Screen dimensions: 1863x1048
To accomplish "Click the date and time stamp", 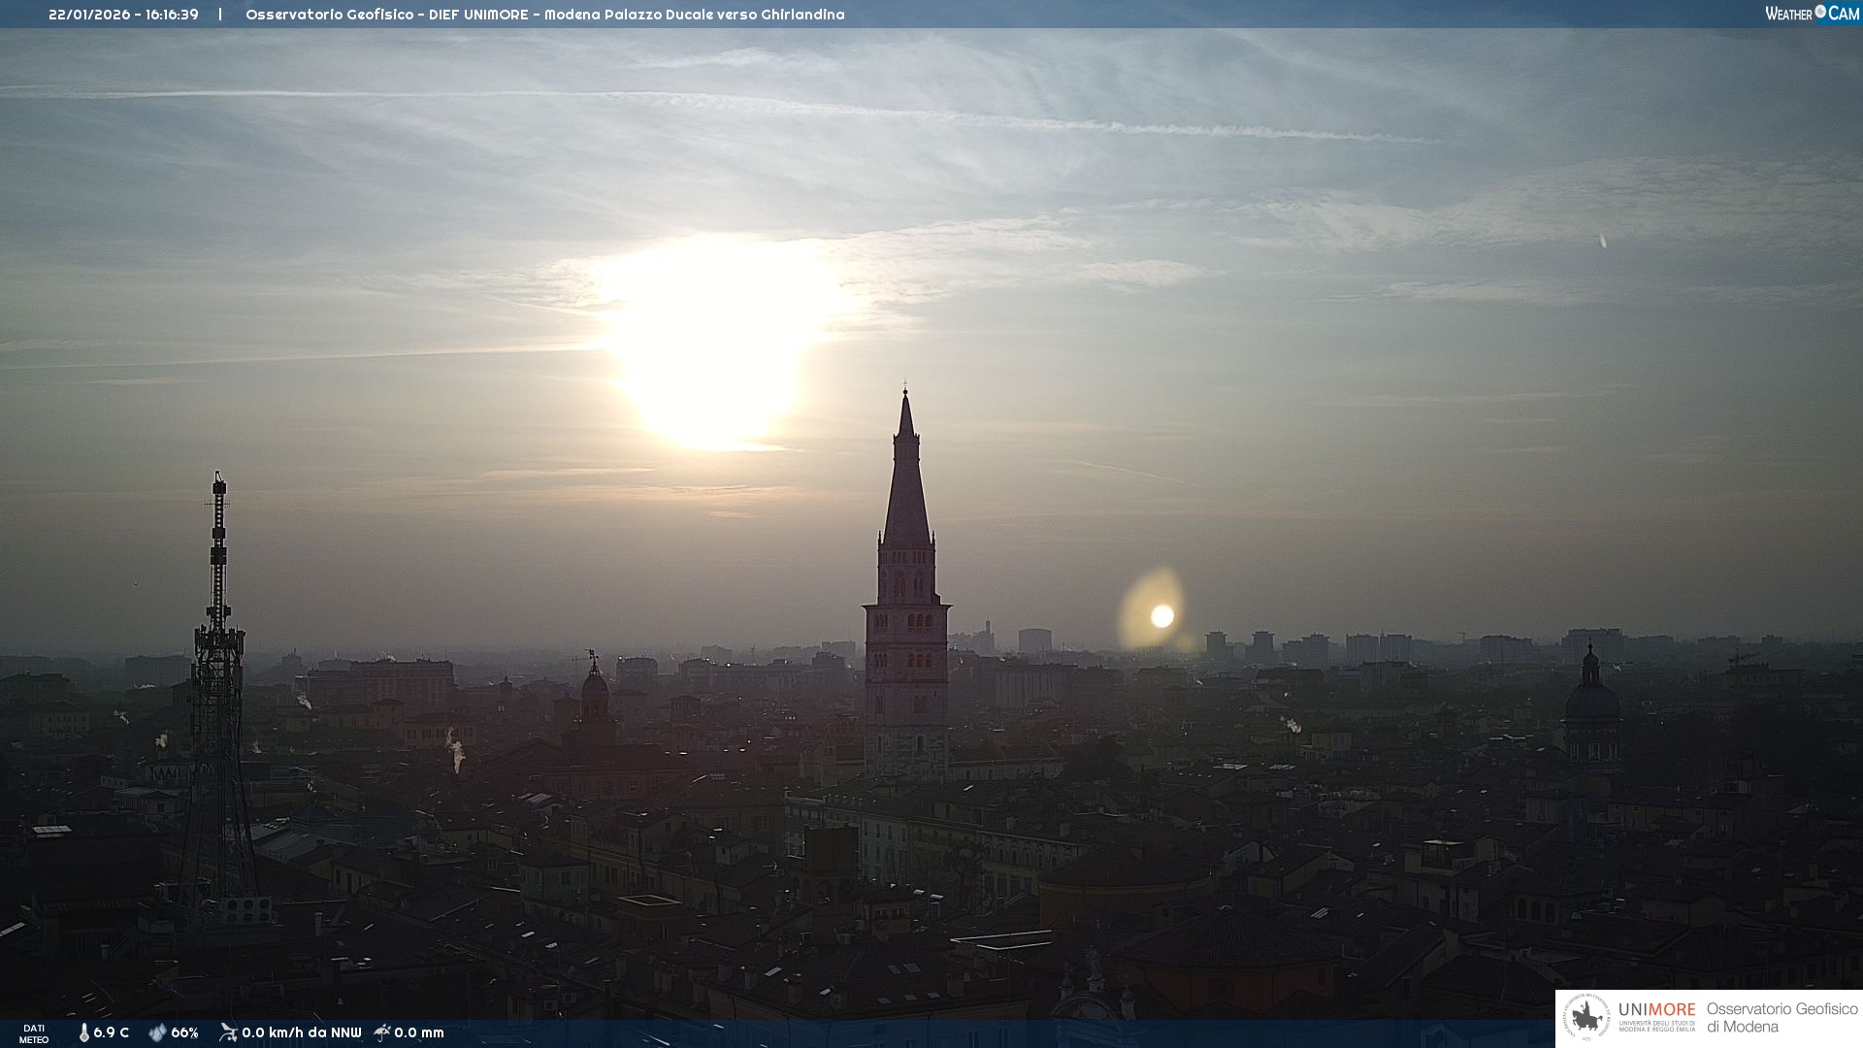I will 123,15.
